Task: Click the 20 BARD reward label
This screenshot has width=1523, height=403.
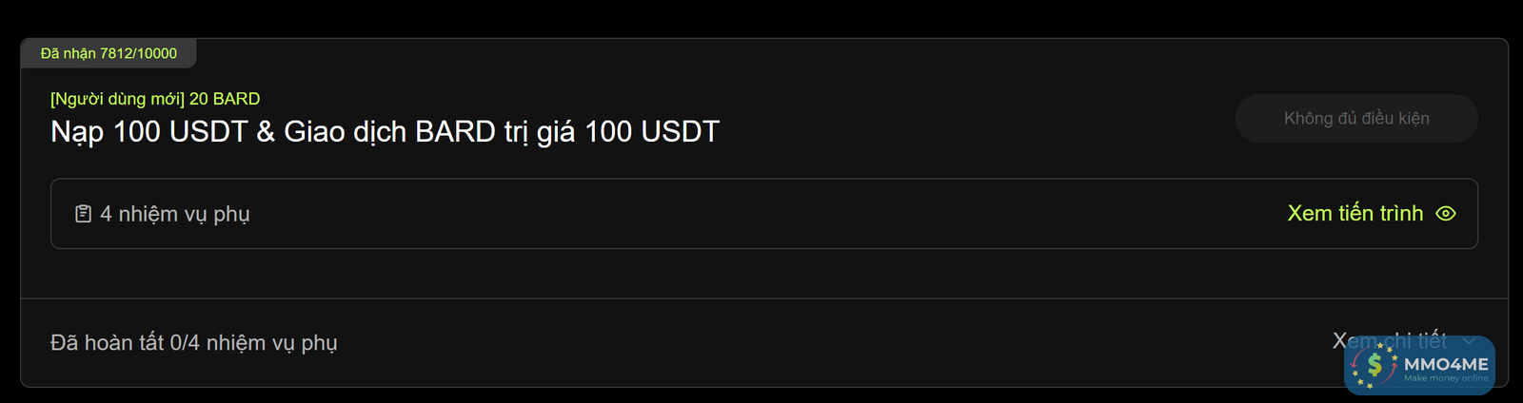Action: coord(225,99)
